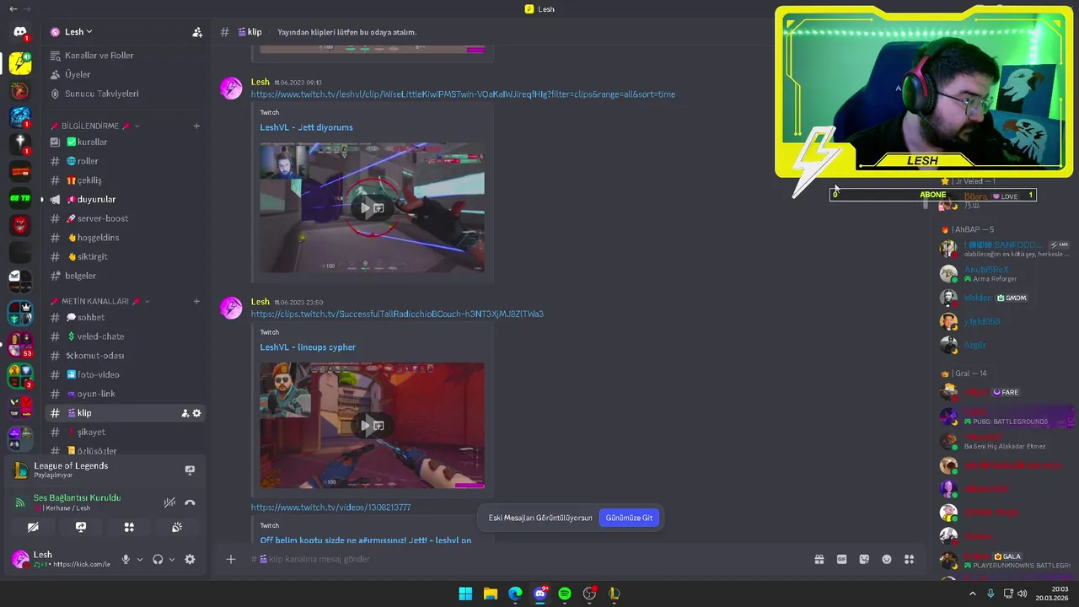The image size is (1079, 607).
Task: Click the microphone in-use tray icon
Action: click(990, 594)
